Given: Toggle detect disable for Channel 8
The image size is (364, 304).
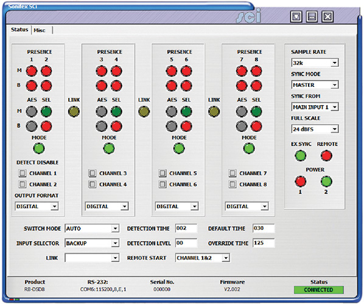Looking at the screenshot, I should point(233,184).
